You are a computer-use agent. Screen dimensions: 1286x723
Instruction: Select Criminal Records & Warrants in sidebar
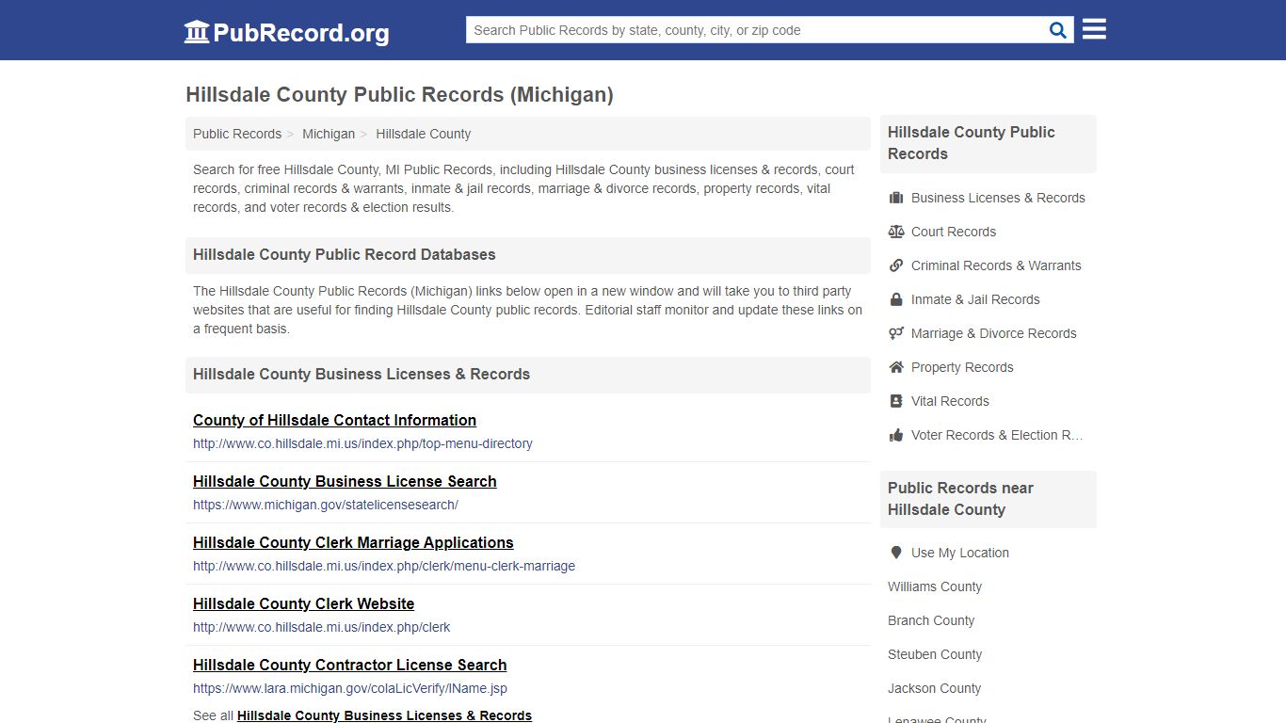(x=996, y=265)
